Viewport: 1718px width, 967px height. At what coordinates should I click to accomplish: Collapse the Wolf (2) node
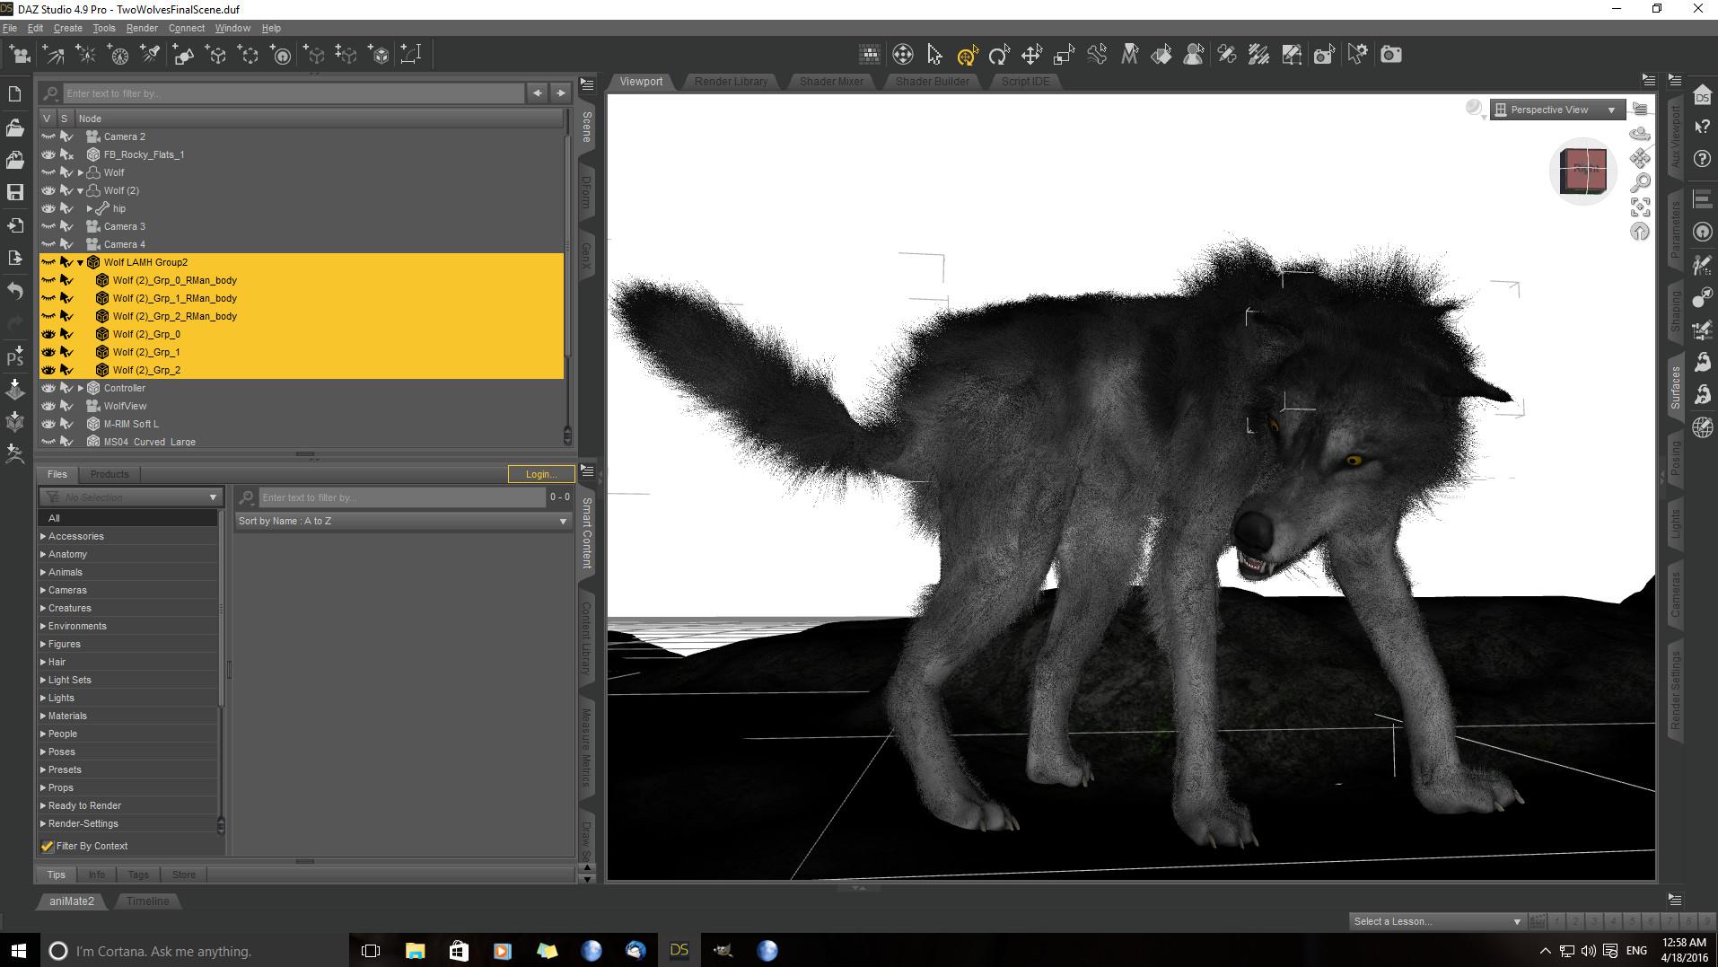click(x=81, y=190)
